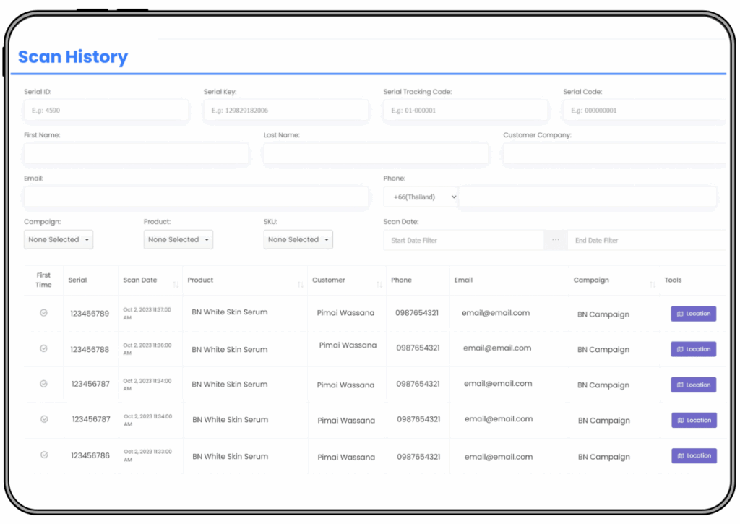Open the Product None Selected dropdown
The width and height of the screenshot is (740, 524).
(x=178, y=239)
